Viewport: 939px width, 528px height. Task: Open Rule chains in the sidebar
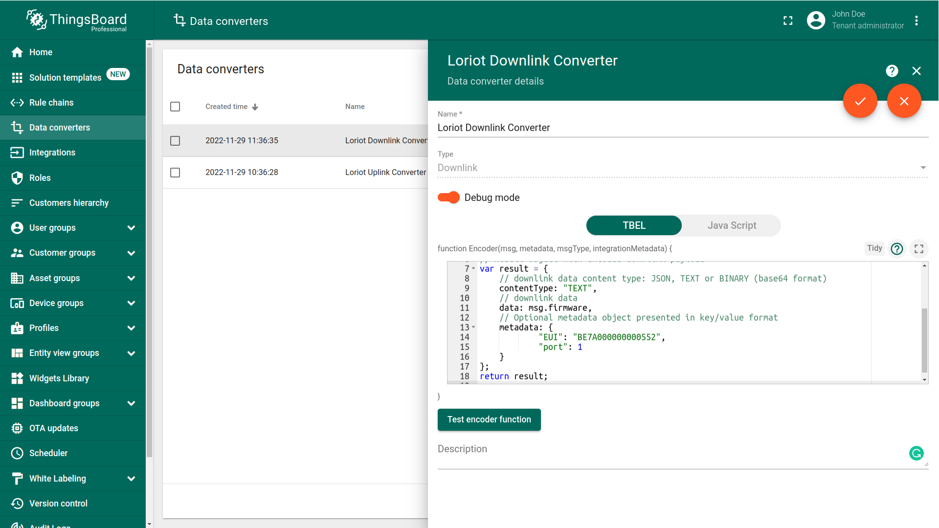[x=51, y=103]
